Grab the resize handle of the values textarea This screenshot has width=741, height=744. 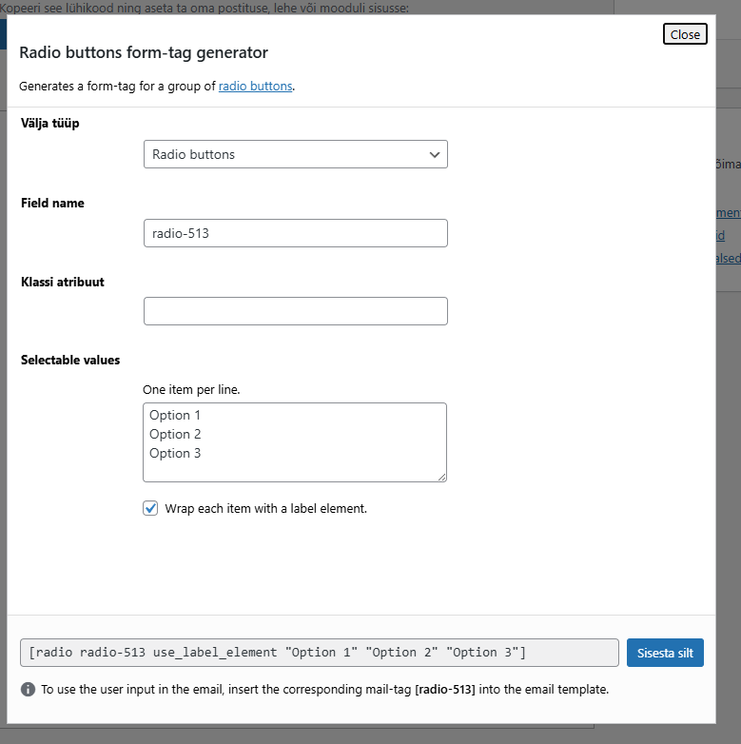tap(440, 476)
